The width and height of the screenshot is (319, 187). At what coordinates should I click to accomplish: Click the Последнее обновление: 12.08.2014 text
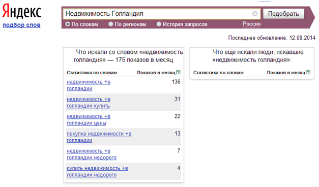[x=272, y=38]
